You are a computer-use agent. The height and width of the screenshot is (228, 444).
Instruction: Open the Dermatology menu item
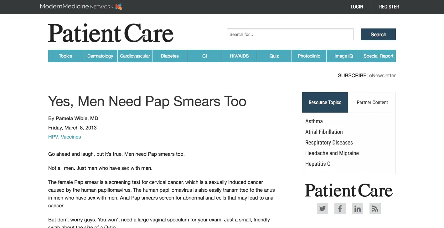[100, 56]
